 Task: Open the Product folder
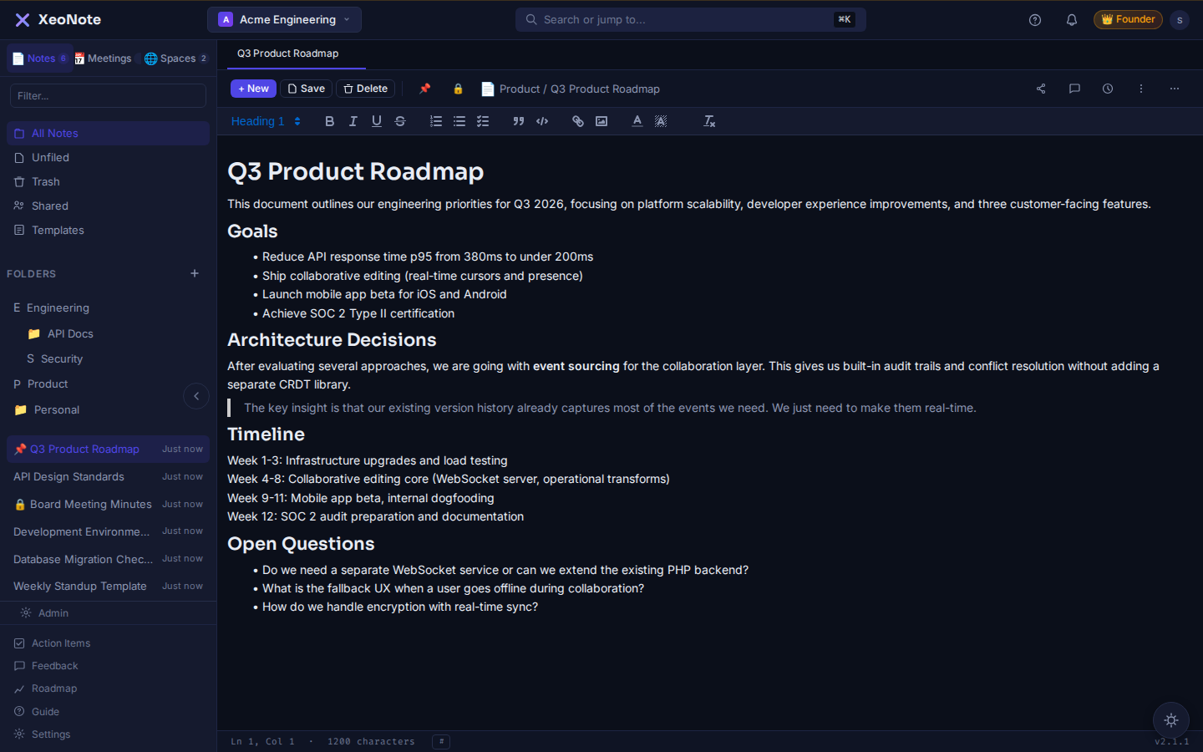click(109, 384)
